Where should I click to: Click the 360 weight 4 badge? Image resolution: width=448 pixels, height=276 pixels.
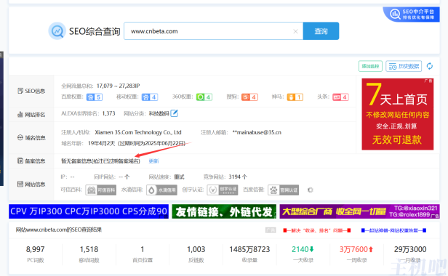tap(204, 97)
